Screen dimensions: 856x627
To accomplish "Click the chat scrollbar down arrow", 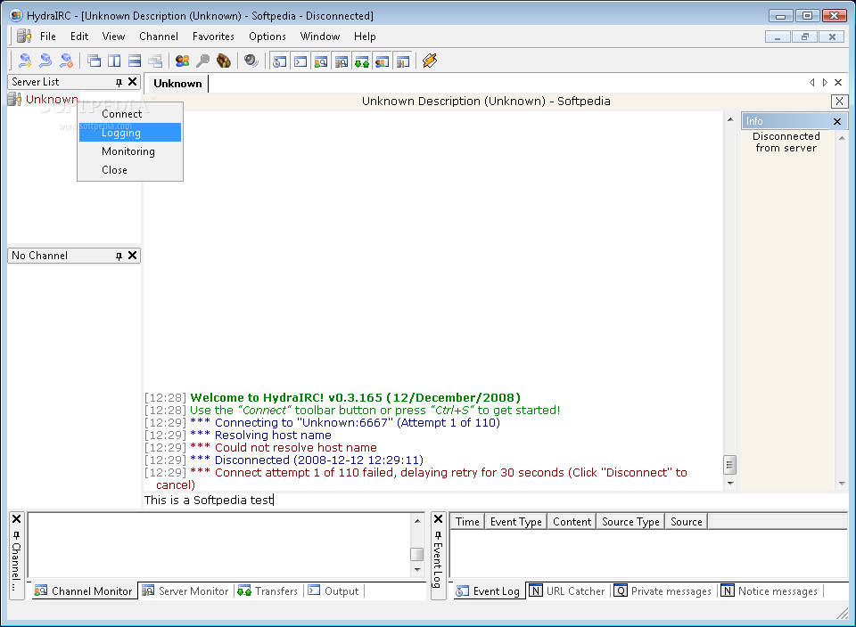I will [730, 483].
